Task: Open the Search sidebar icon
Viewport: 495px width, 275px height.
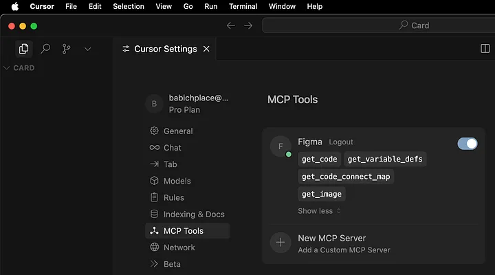Action: [x=45, y=49]
